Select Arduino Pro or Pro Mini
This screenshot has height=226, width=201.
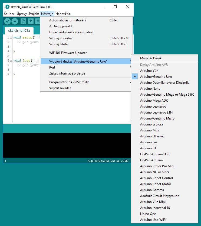[x=164, y=166]
